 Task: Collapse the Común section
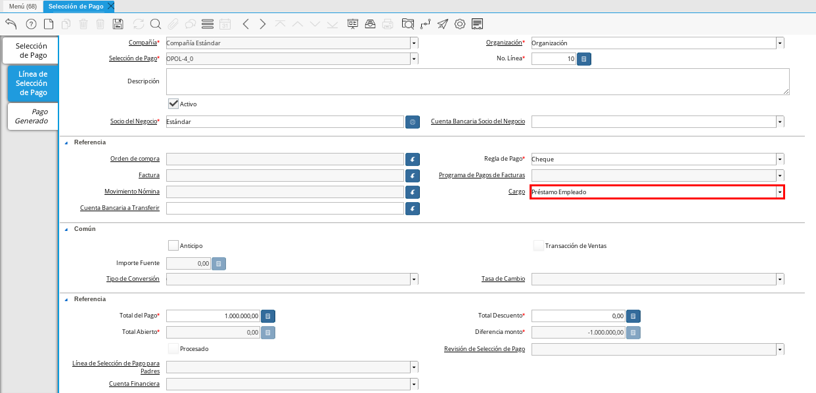point(66,229)
